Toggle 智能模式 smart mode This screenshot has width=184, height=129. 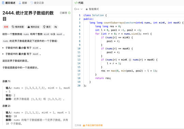click(x=92, y=9)
